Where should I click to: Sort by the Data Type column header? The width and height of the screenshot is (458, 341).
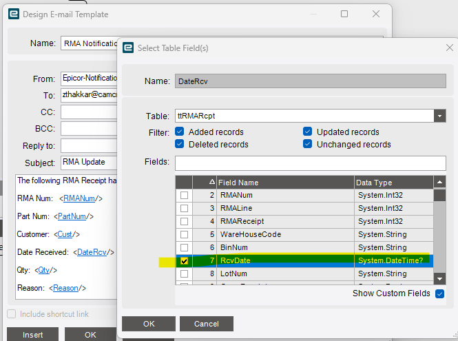click(393, 183)
